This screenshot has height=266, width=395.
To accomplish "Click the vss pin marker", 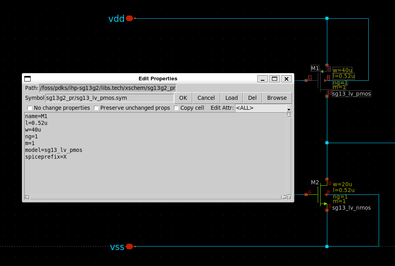I will pyautogui.click(x=129, y=247).
